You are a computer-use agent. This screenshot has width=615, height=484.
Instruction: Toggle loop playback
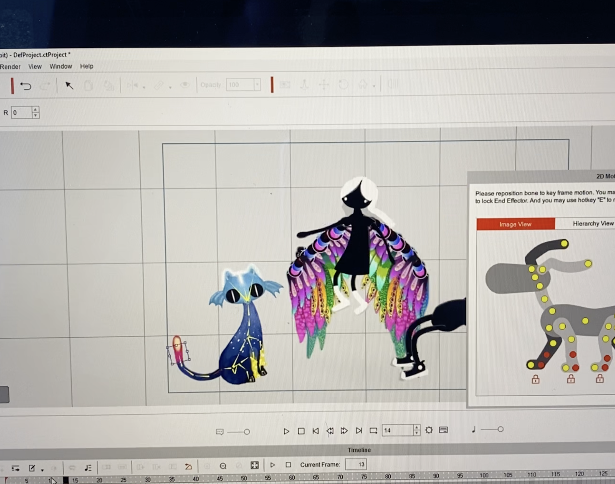pos(373,431)
